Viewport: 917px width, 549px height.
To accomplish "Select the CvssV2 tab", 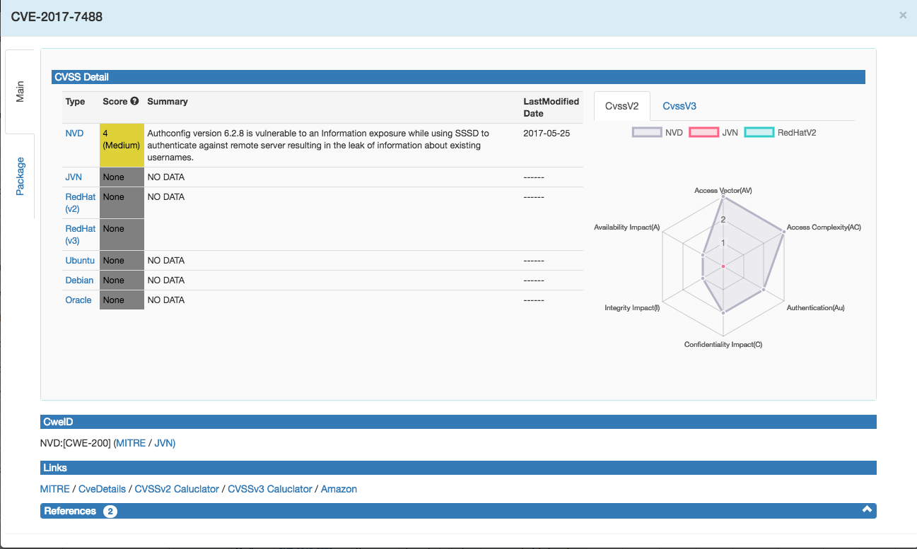I will point(622,106).
